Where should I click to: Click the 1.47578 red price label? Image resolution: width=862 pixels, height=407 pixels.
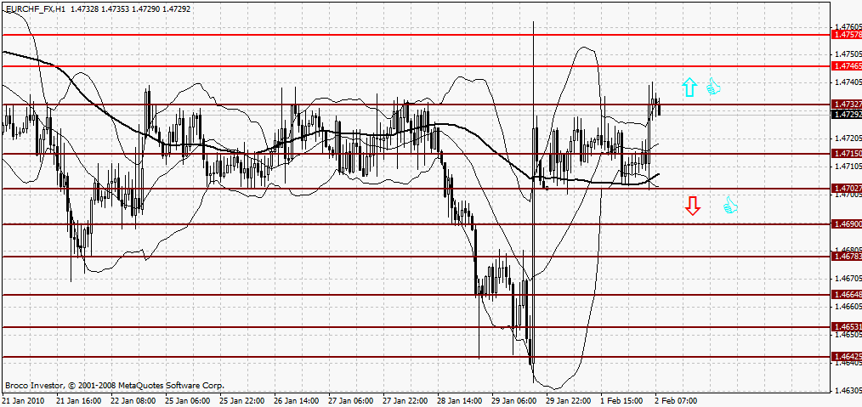(847, 35)
